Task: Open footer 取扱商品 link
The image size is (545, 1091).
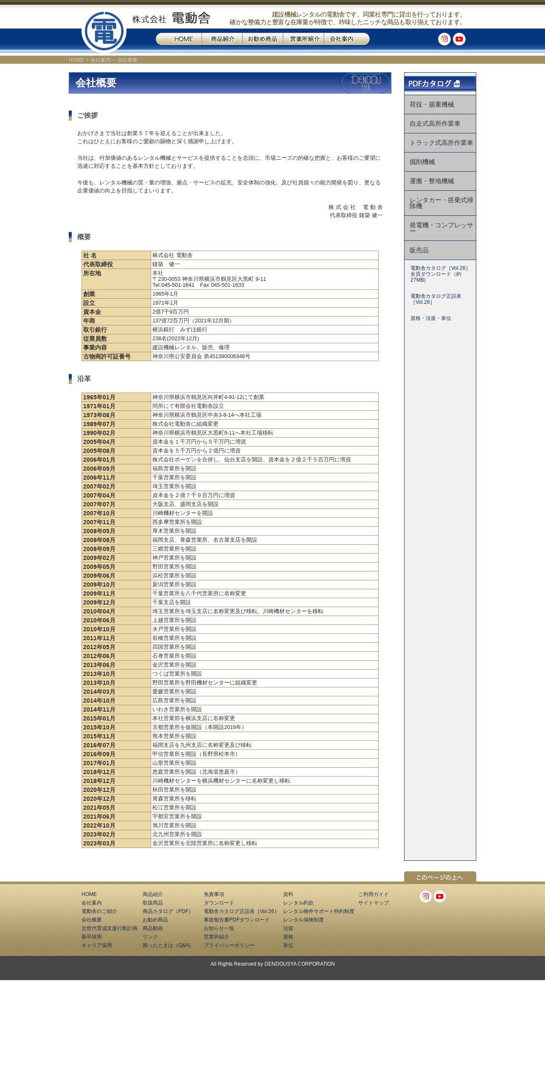Action: 153,903
